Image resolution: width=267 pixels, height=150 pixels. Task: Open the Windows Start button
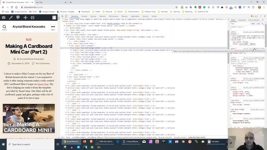coord(3,144)
